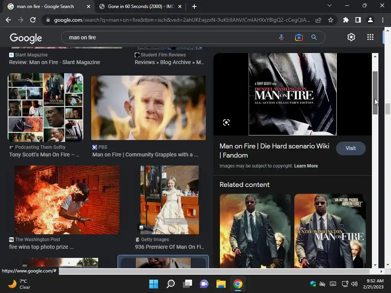391x293 pixels.
Task: Click the browser forward arrow
Action: coord(21,20)
